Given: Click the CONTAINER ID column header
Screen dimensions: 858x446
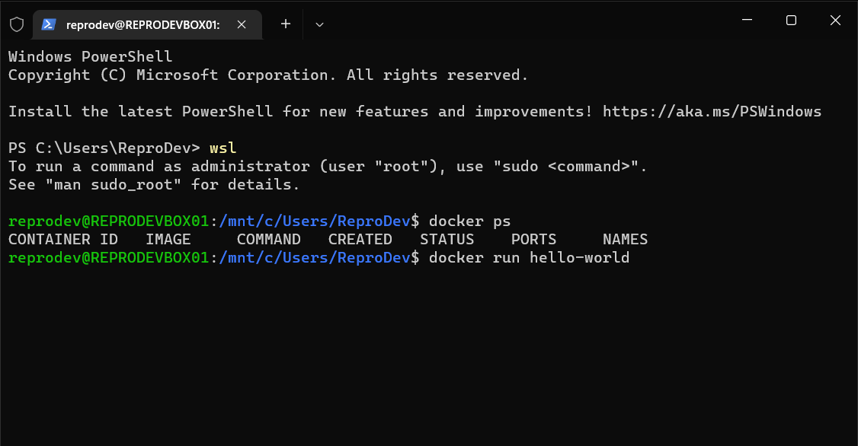Looking at the screenshot, I should pyautogui.click(x=62, y=239).
